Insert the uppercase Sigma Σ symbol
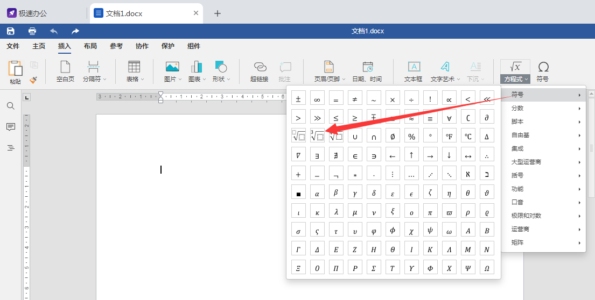Image resolution: width=595 pixels, height=300 pixels. 374,267
